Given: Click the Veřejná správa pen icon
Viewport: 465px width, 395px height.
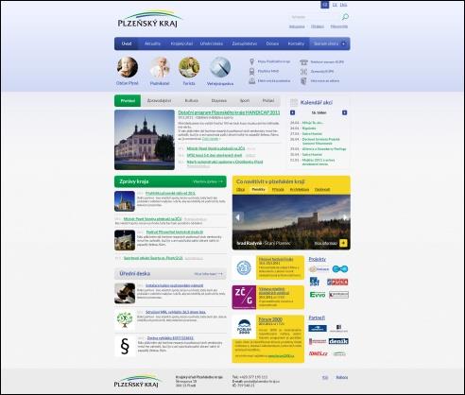Looking at the screenshot, I should (x=220, y=67).
